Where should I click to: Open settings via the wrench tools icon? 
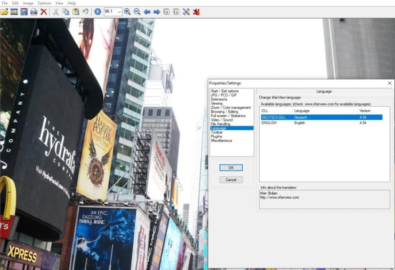pos(186,12)
